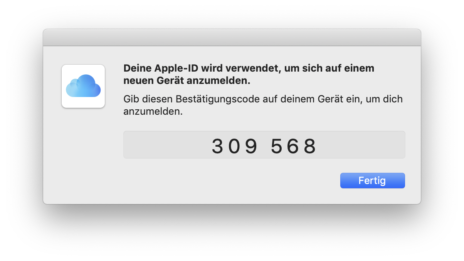
Task: Click the digit 5 in the code
Action: pyautogui.click(x=276, y=146)
